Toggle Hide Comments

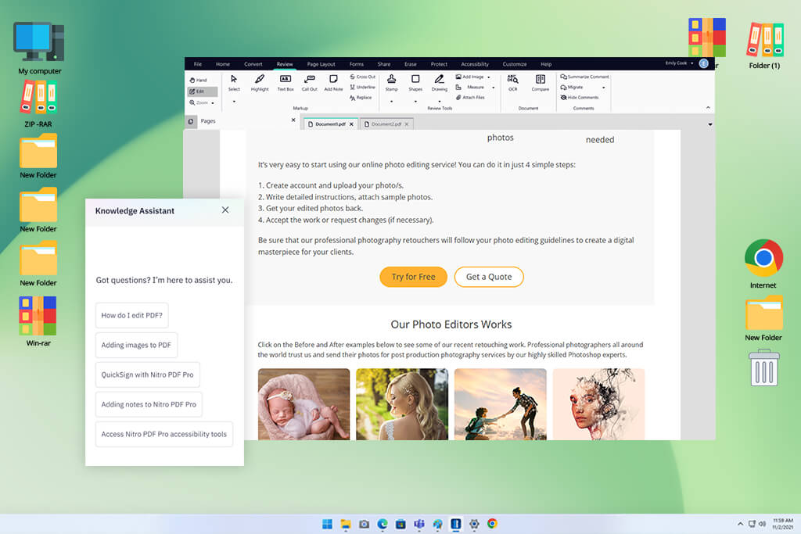click(580, 98)
